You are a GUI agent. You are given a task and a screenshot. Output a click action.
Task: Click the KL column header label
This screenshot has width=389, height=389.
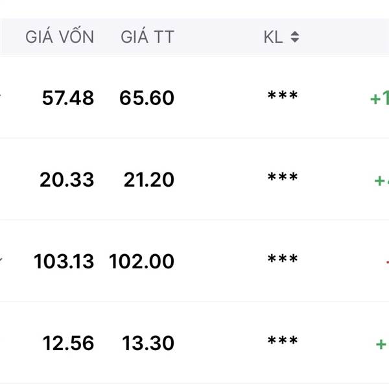click(x=273, y=37)
